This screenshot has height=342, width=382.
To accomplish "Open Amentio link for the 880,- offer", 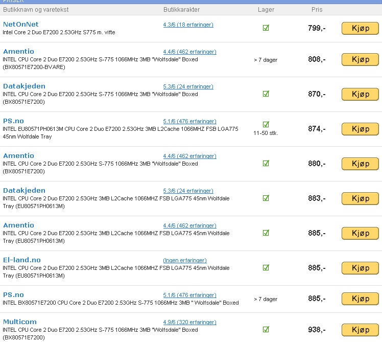I will [18, 155].
